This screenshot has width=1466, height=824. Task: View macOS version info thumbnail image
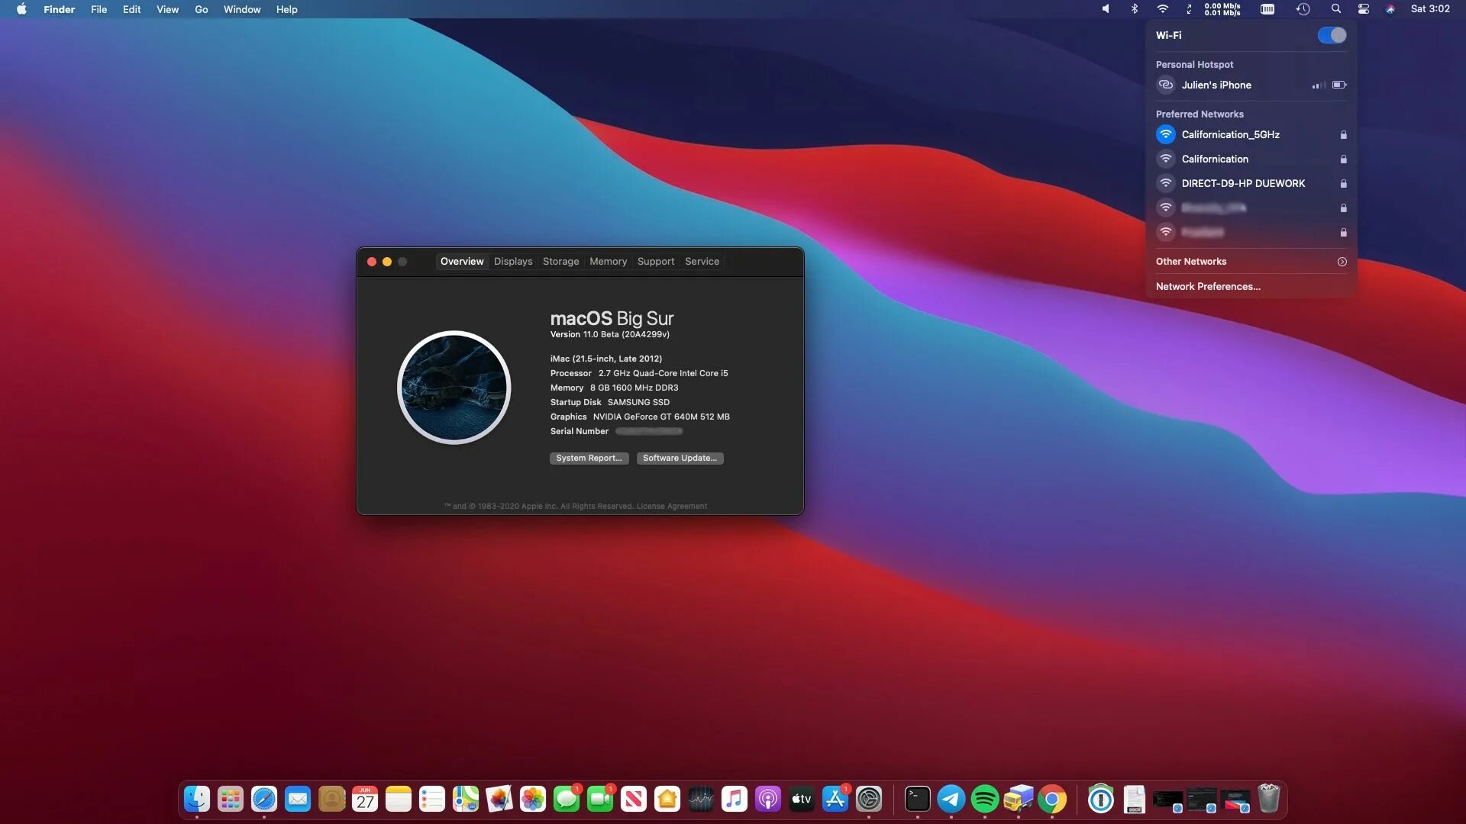[x=454, y=388]
